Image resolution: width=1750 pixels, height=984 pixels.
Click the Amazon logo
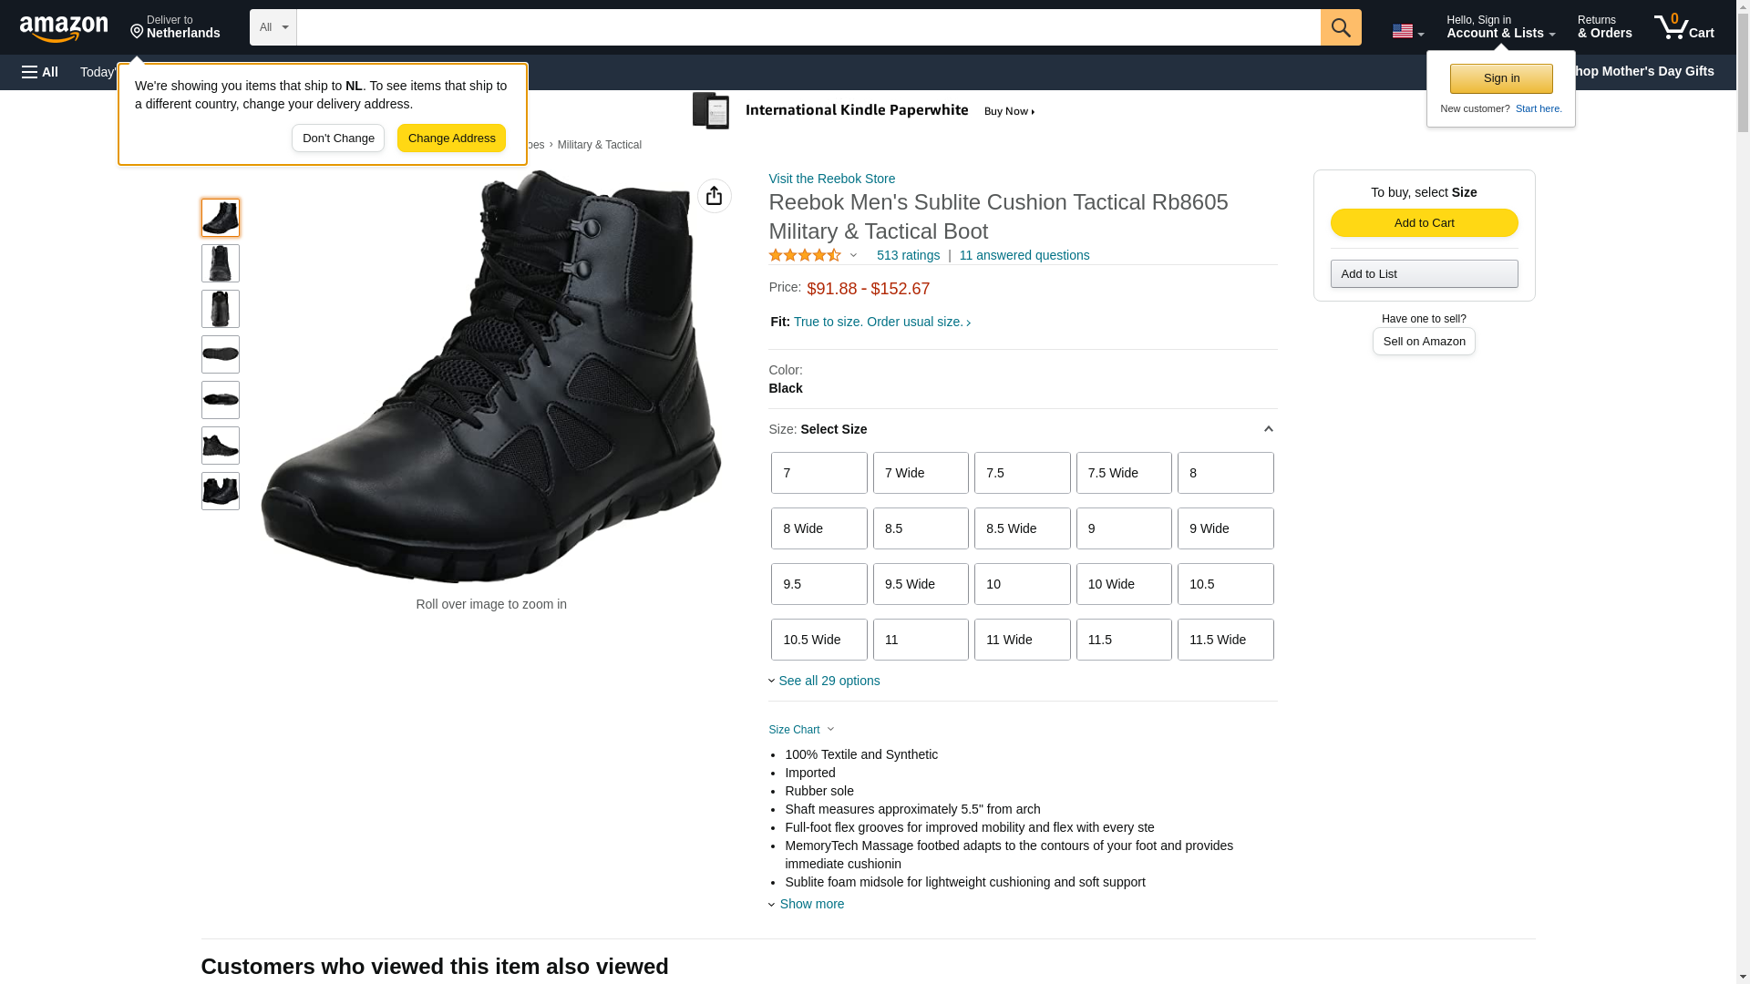pos(64,28)
